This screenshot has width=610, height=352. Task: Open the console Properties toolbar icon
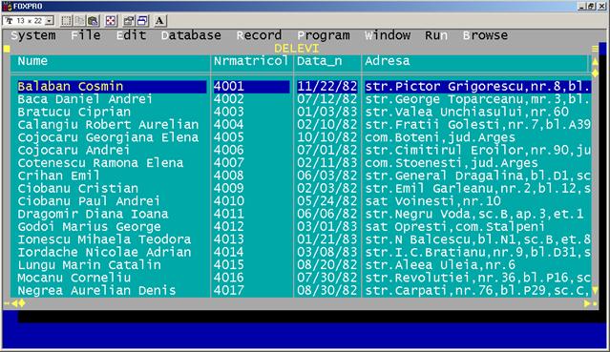click(129, 21)
